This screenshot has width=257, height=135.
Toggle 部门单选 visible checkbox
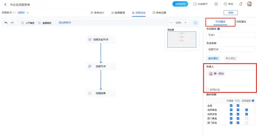click(x=238, y=118)
